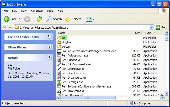This screenshot has height=107, width=170.
Task: Sort by the Name column header
Action: tap(92, 33)
